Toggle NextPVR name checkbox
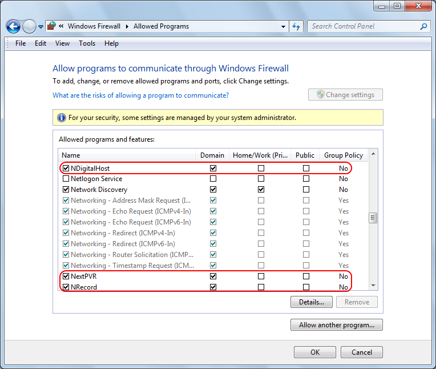The height and width of the screenshot is (369, 436). (66, 276)
